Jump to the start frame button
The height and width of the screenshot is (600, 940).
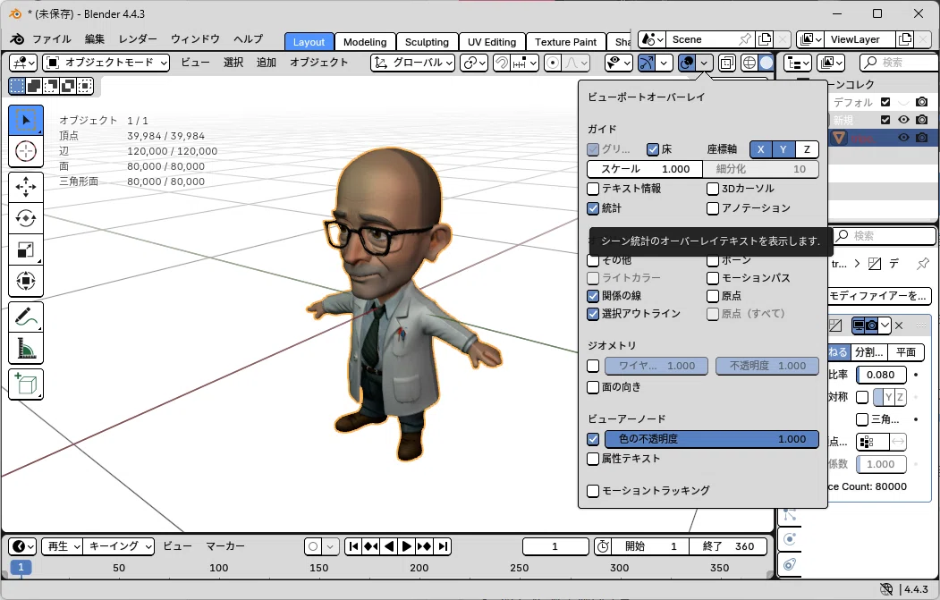tap(353, 546)
